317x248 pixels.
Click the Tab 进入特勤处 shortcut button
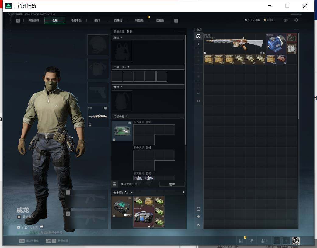pos(29,241)
